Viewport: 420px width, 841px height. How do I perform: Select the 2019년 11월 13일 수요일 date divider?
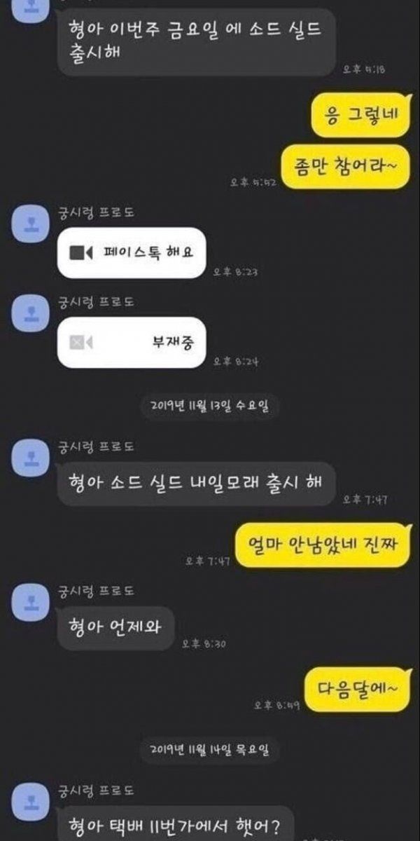[x=209, y=406]
